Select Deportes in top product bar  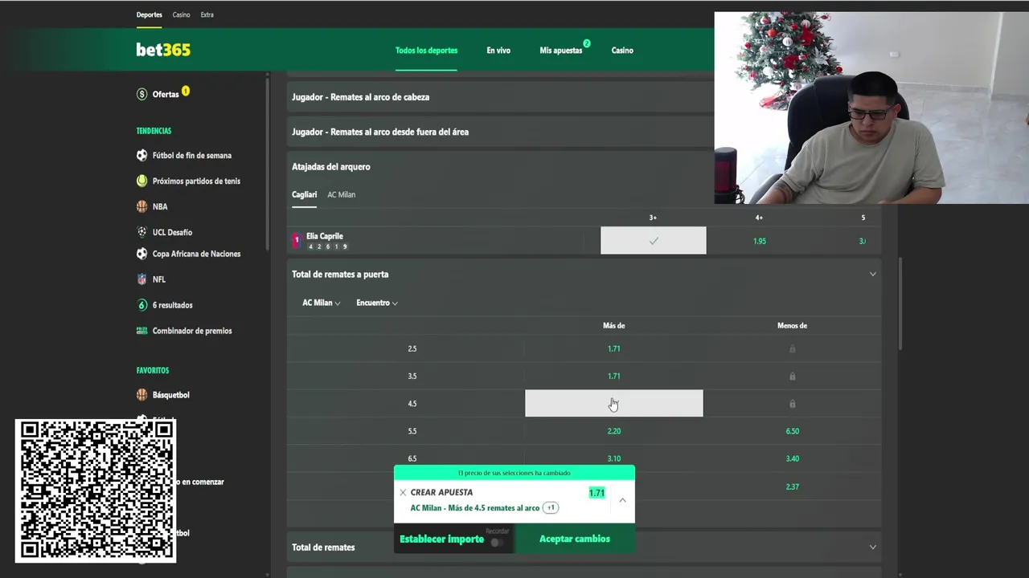pyautogui.click(x=150, y=14)
